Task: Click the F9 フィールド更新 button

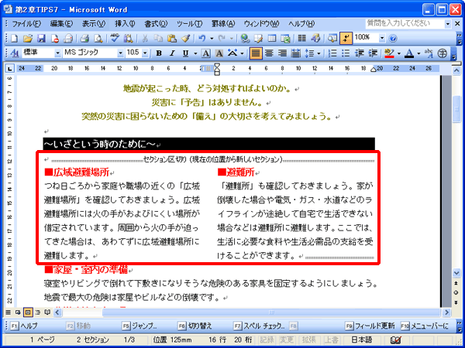Action: (370, 326)
